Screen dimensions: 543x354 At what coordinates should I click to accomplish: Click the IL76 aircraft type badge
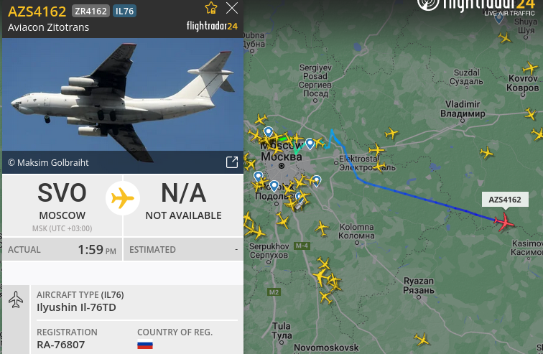pos(124,11)
